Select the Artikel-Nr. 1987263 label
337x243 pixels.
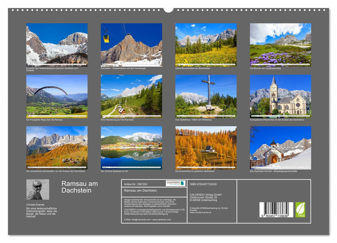[x=138, y=184]
